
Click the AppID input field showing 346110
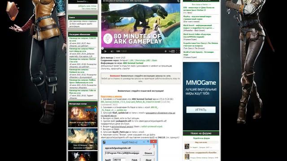[x=119, y=160]
